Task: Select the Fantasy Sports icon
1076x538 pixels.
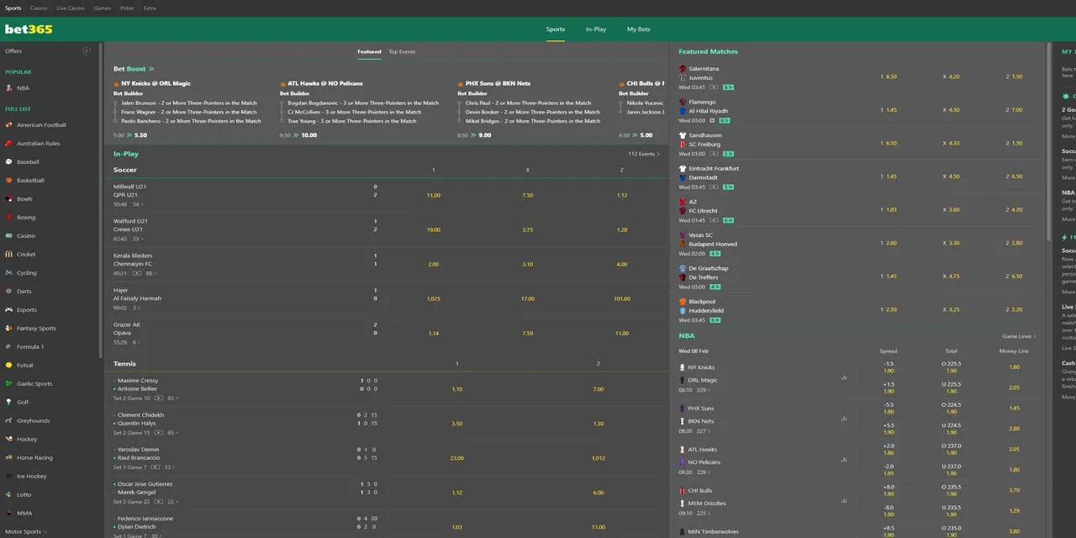Action: (9, 328)
